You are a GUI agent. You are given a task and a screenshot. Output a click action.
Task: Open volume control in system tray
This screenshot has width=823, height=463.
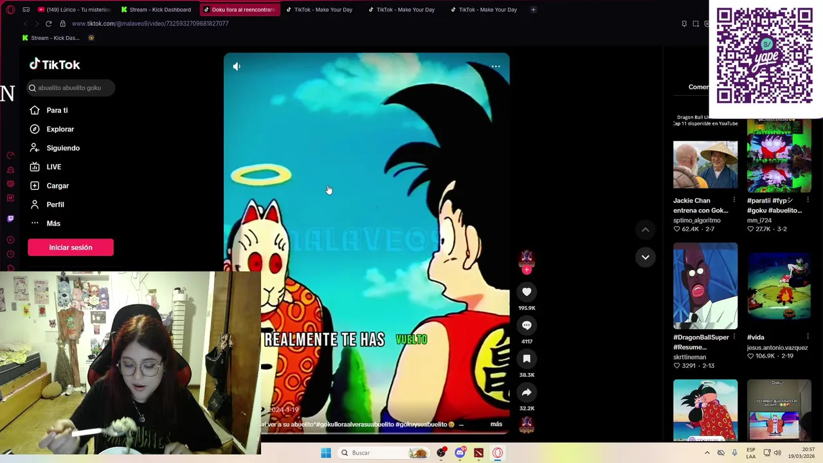click(777, 453)
